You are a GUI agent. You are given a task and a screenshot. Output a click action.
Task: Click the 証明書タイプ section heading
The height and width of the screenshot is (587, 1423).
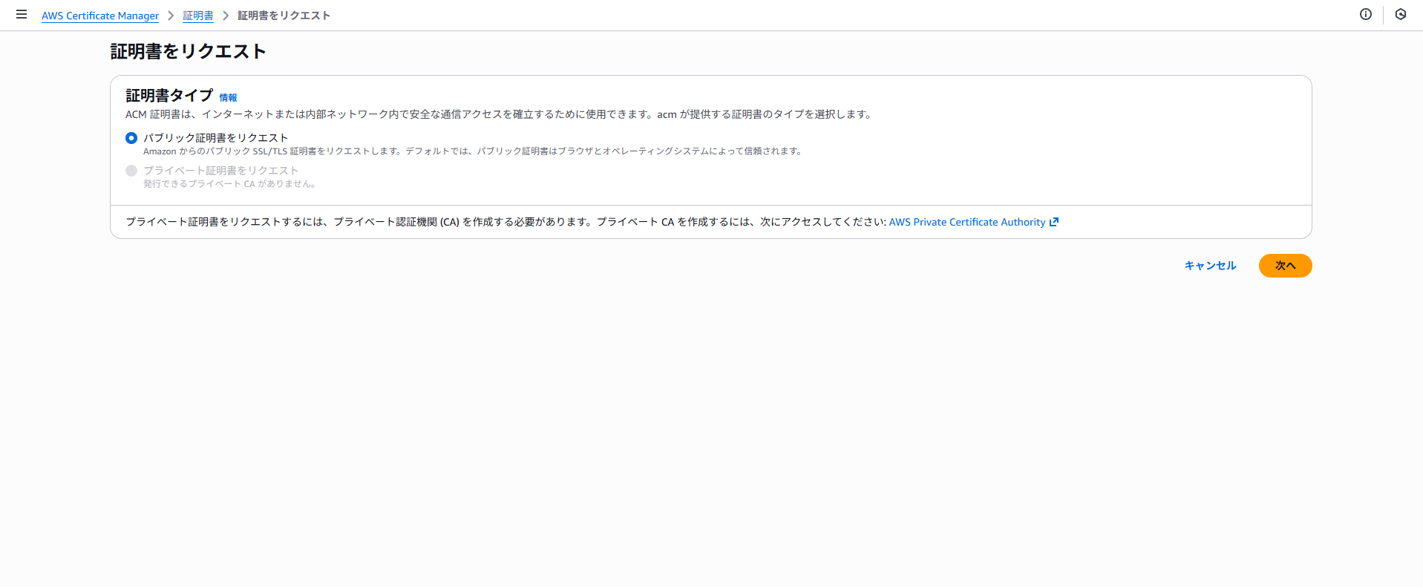(169, 96)
